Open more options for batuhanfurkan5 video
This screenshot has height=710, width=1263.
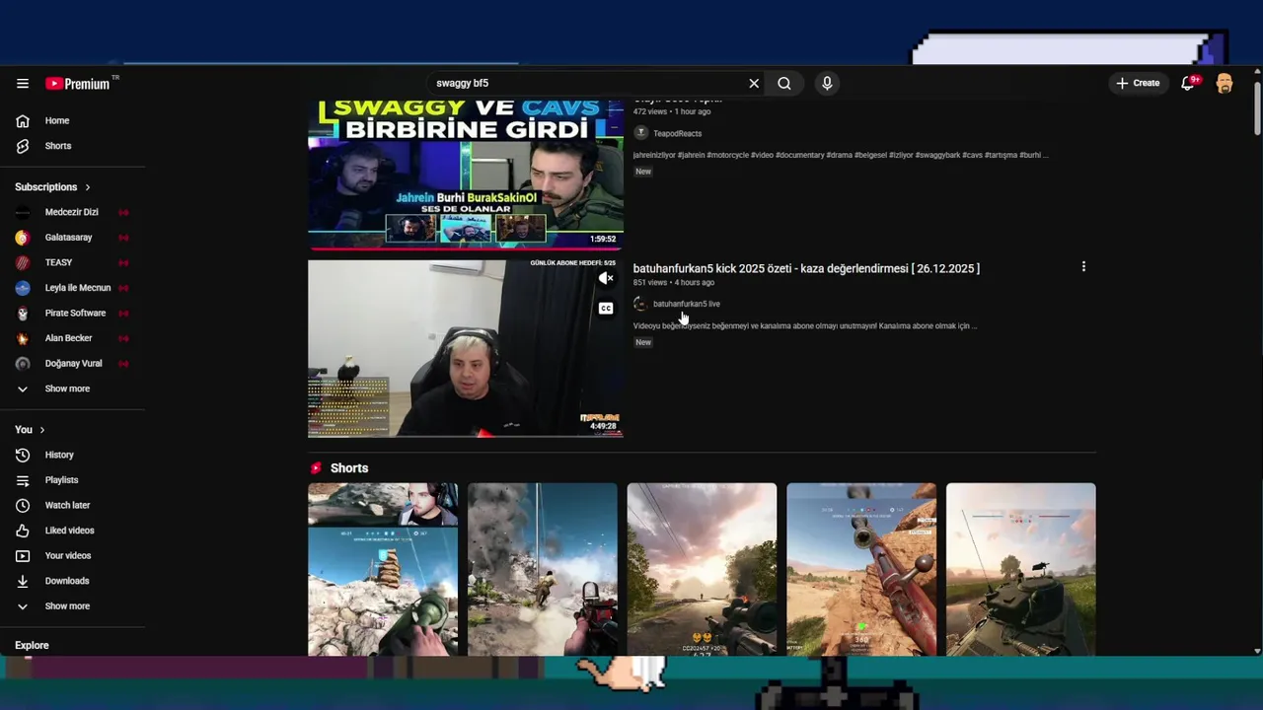(x=1083, y=267)
